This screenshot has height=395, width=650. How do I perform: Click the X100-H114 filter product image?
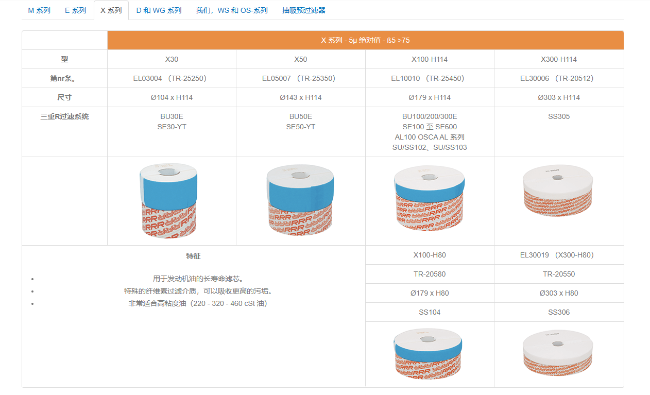429,200
